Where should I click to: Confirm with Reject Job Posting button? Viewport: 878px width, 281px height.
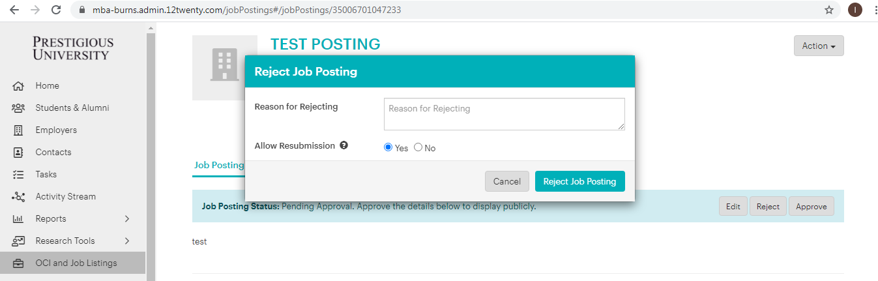[579, 181]
